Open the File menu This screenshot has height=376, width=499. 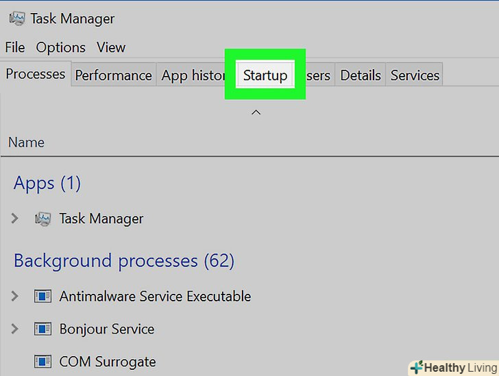[14, 47]
